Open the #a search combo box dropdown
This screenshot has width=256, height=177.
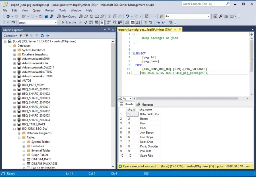pyautogui.click(x=208, y=16)
